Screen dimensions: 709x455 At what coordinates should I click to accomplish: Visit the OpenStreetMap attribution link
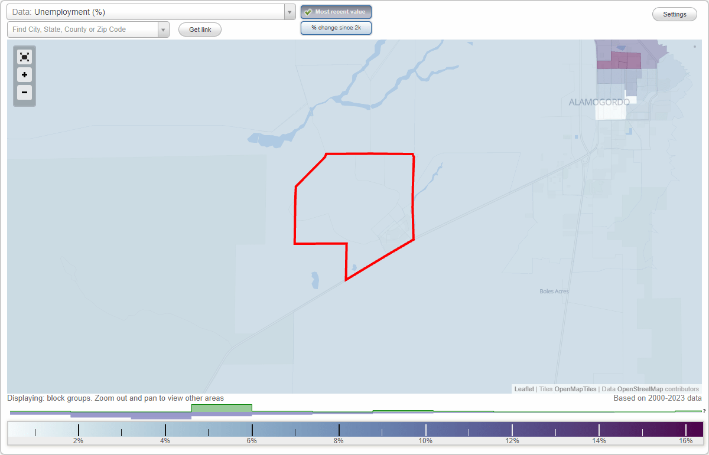[x=640, y=389]
